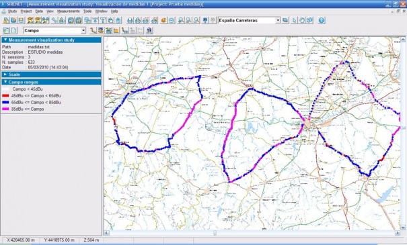Open the Tools menu
Screen dimensions: 407x245
[x=87, y=11]
